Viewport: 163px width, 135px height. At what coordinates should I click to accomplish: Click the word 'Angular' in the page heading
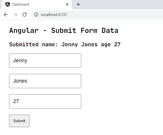24,31
